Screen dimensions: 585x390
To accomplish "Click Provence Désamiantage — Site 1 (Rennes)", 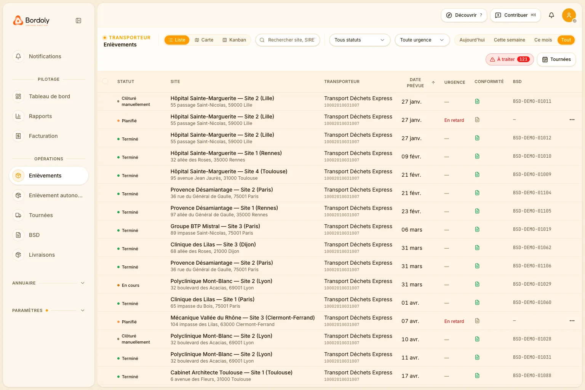I will [x=224, y=208].
